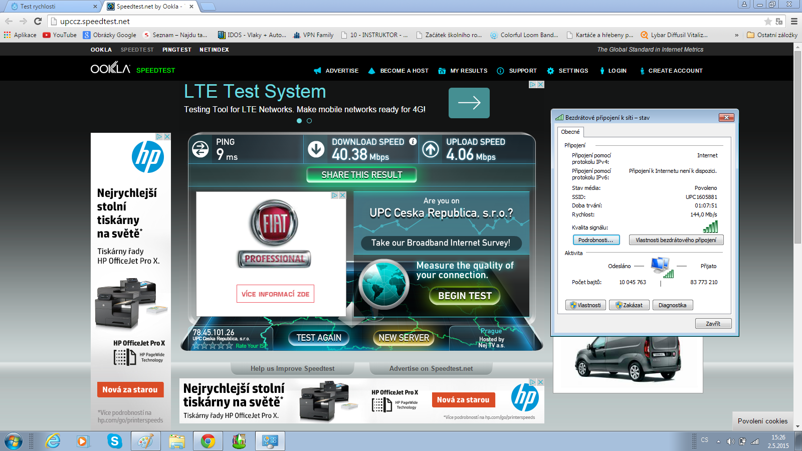Expand the hidden bookmarks overflow chevron
The image size is (802, 451).
(736, 35)
